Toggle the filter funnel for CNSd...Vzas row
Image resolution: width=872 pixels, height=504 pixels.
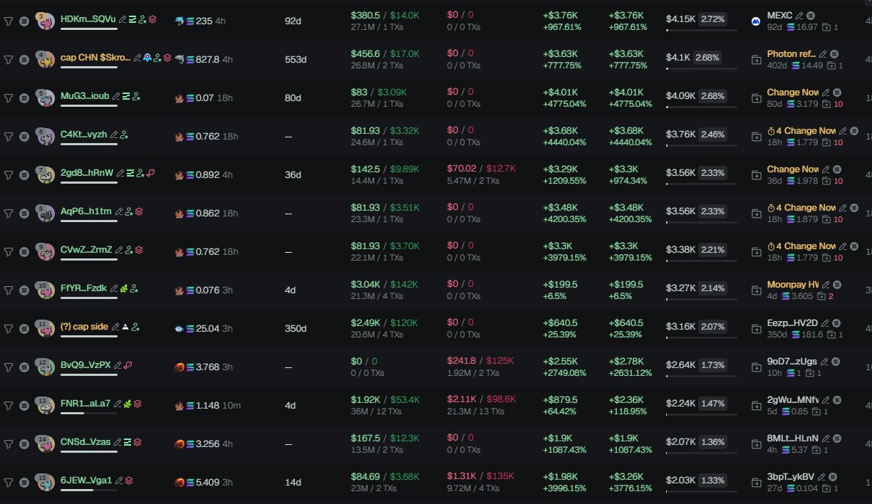coord(9,444)
